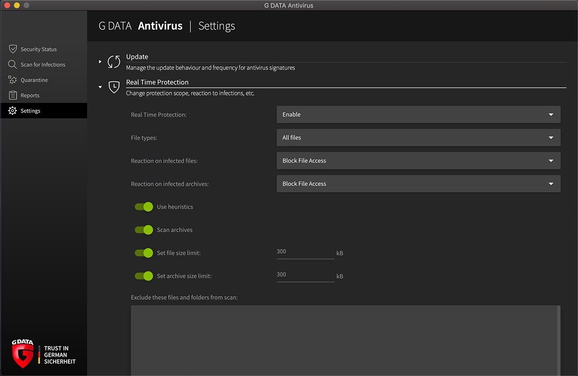
Task: Open the Real Time Protection Enable dropdown
Action: click(418, 114)
